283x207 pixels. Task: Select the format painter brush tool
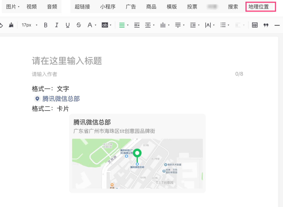click(x=11, y=25)
